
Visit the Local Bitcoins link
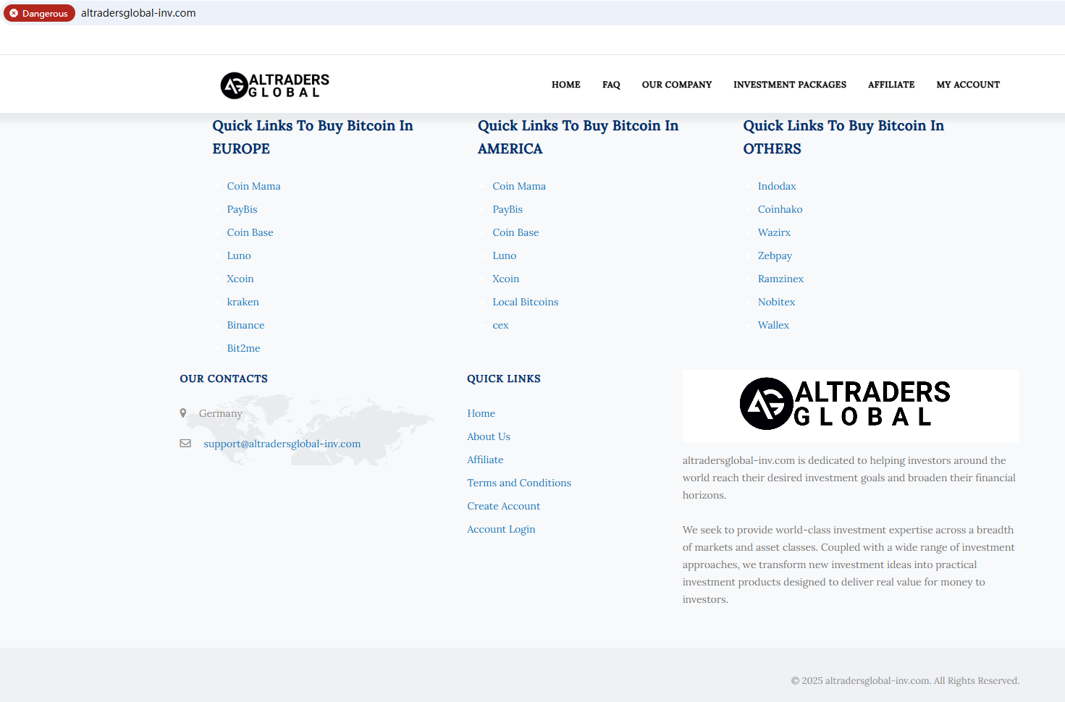tap(526, 302)
